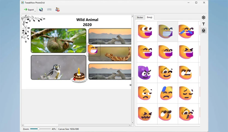
Task: Click horizontal scrollbar left arrow
Action: 23,125
